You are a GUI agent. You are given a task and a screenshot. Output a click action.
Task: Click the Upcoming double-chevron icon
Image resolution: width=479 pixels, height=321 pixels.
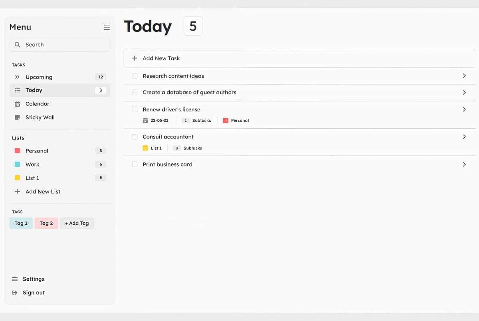(17, 77)
